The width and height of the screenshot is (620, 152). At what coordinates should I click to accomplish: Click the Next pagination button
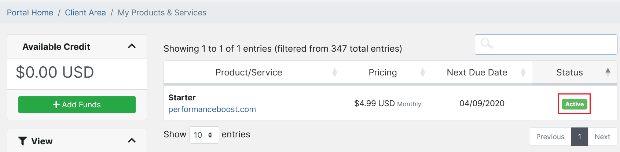(x=602, y=137)
